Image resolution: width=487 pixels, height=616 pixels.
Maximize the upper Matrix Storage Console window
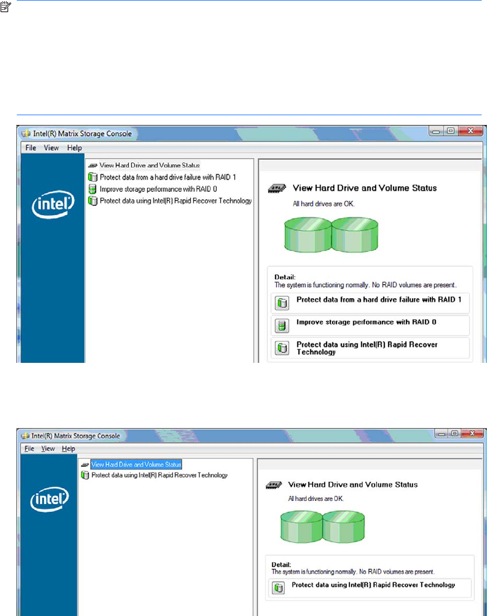(451, 131)
